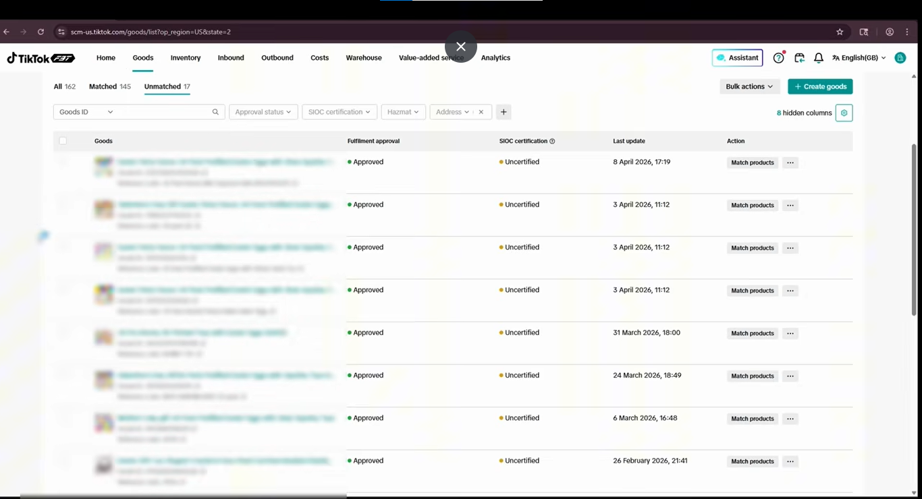This screenshot has width=922, height=499.
Task: Open the green account avatar
Action: pos(900,58)
